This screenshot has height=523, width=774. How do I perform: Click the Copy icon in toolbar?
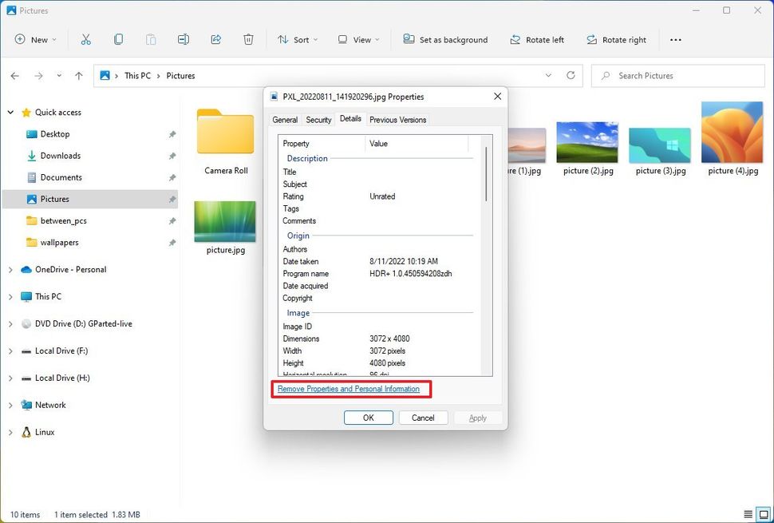pos(118,39)
